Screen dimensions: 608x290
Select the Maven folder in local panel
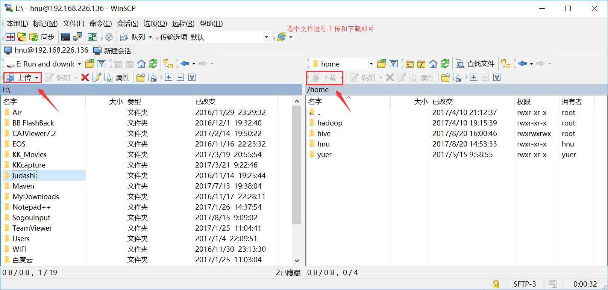click(23, 186)
